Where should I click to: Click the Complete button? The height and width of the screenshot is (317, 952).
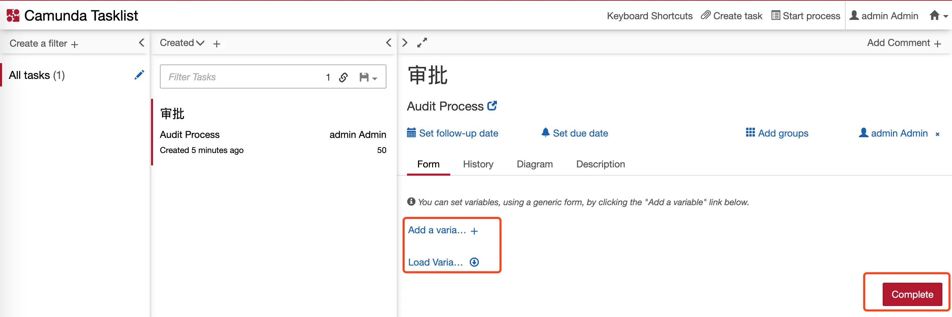(912, 294)
